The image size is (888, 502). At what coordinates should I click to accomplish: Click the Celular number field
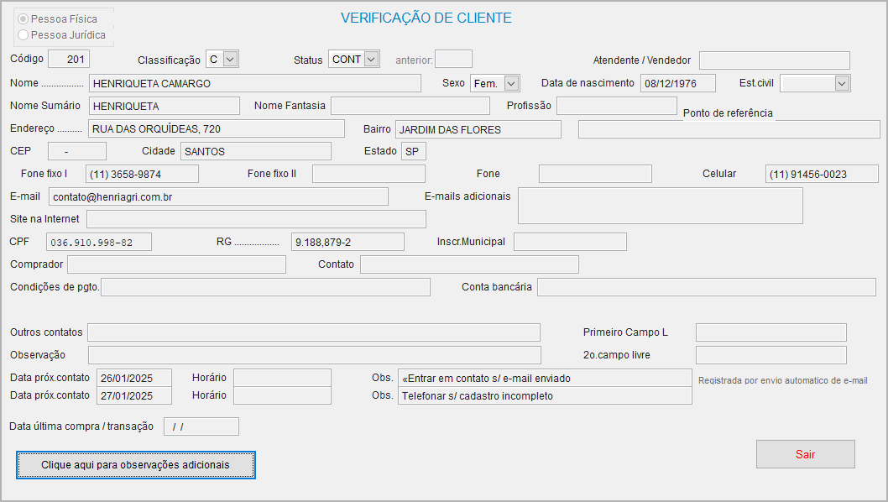[x=822, y=174]
